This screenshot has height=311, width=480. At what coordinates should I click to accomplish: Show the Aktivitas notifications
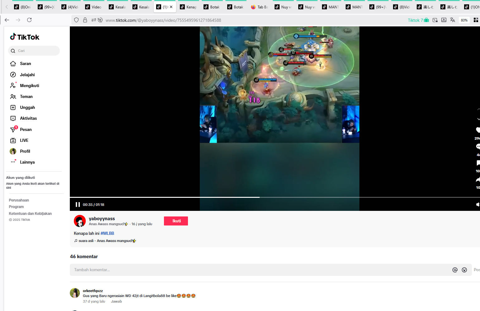[x=23, y=118]
